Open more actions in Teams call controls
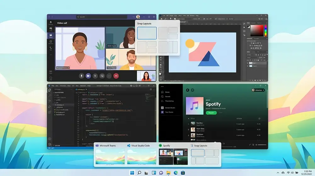 [x=109, y=76]
